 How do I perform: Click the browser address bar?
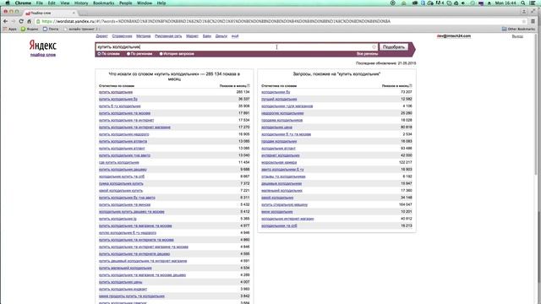280,21
